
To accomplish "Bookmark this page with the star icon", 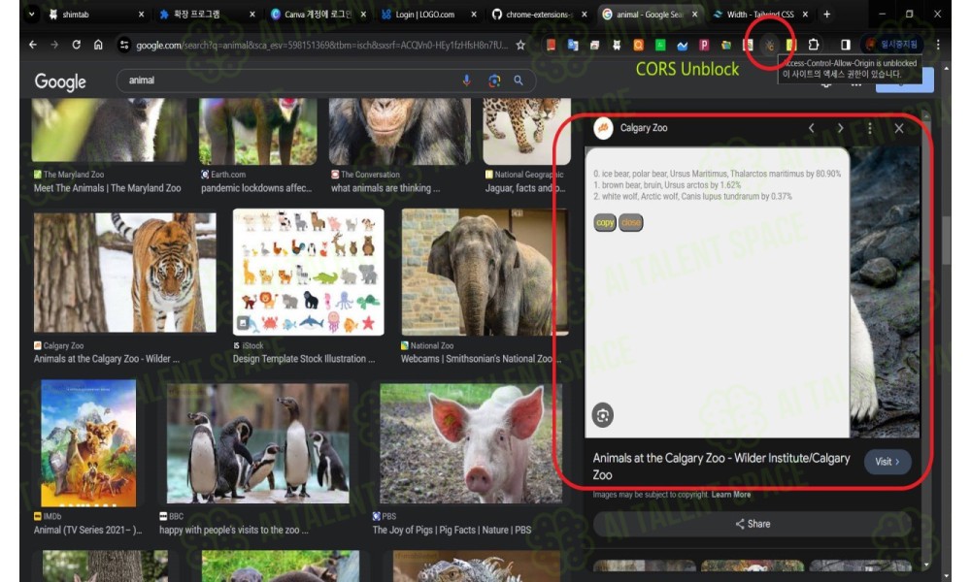I will pyautogui.click(x=520, y=45).
